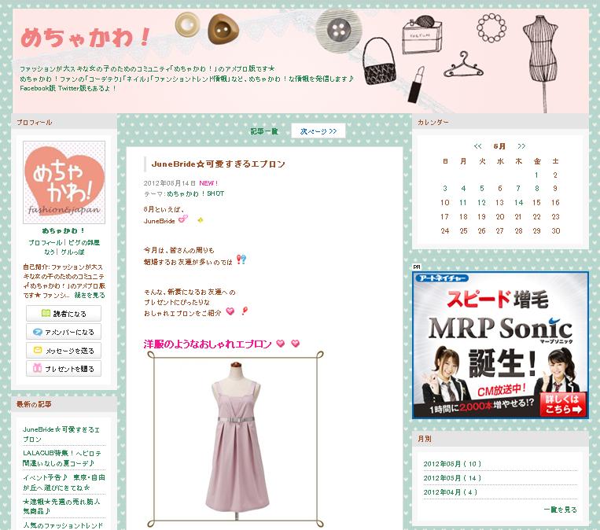Open the 次ページ >> next page button
The image size is (600, 530).
click(318, 131)
